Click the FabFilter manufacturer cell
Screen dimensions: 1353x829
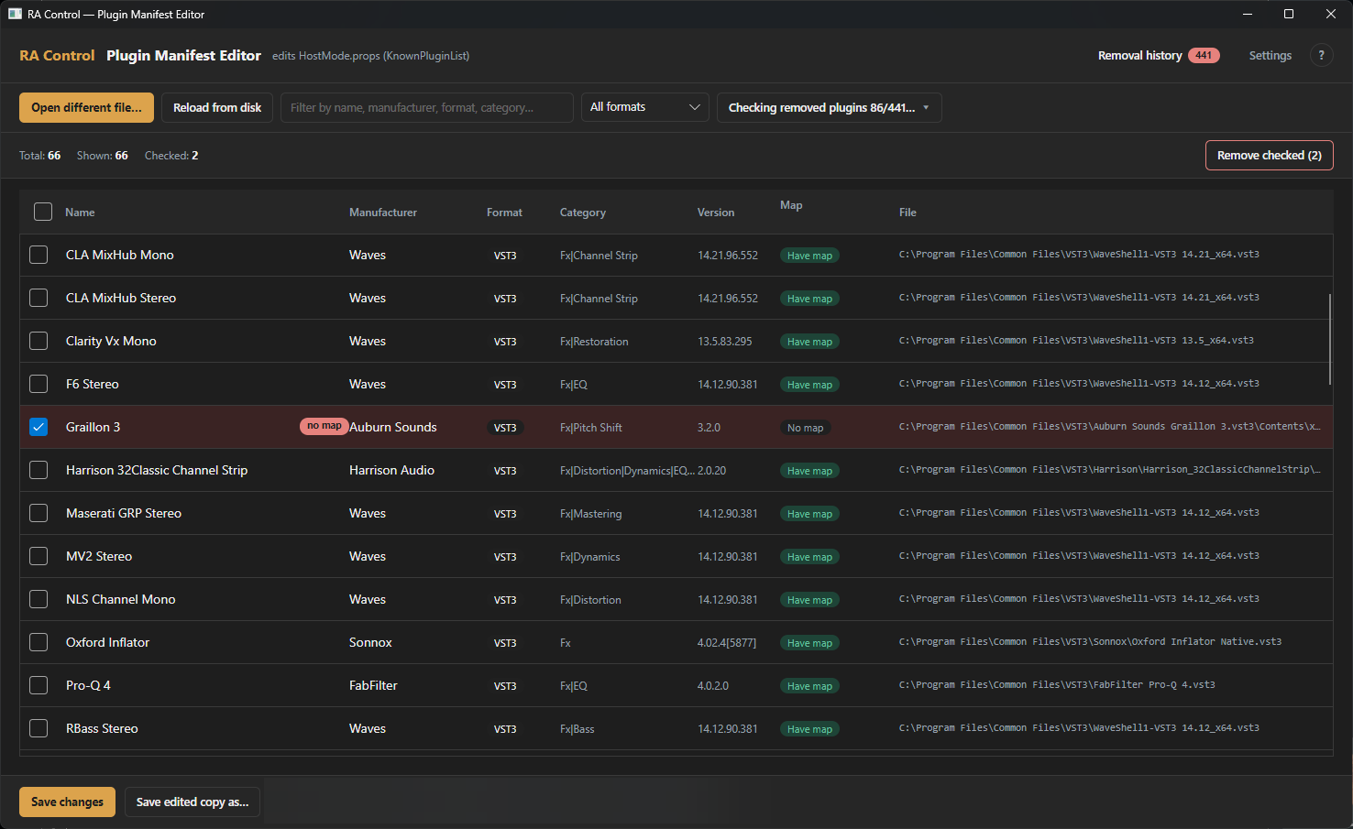tap(373, 685)
